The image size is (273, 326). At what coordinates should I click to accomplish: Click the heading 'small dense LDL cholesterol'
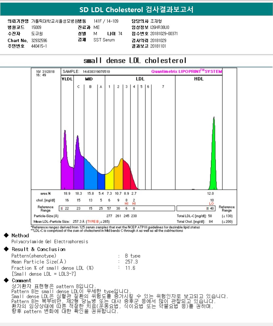pyautogui.click(x=135, y=60)
